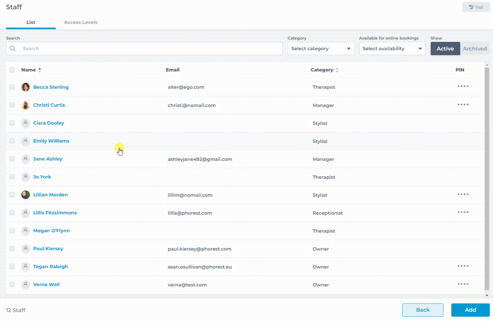This screenshot has height=321, width=493.
Task: Click Becca Sterling's masked PIN
Action: [463, 87]
